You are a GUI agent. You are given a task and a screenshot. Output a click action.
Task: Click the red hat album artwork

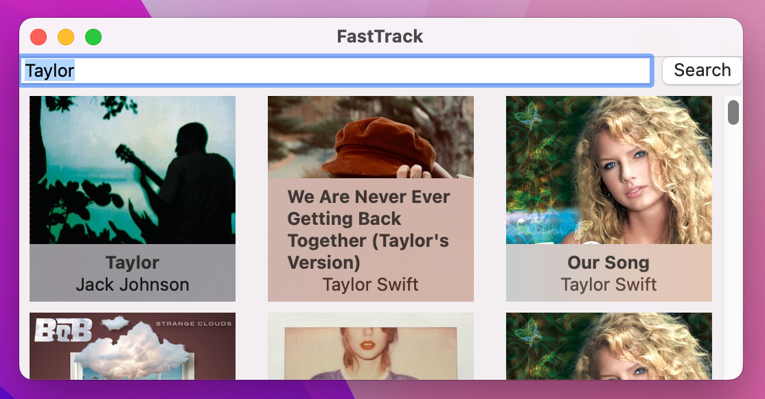(371, 137)
